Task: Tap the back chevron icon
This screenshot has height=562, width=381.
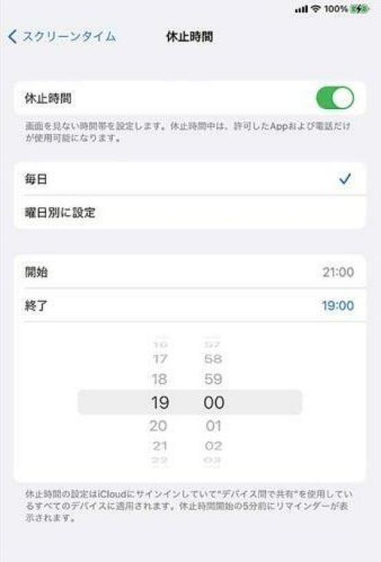Action: click(12, 37)
